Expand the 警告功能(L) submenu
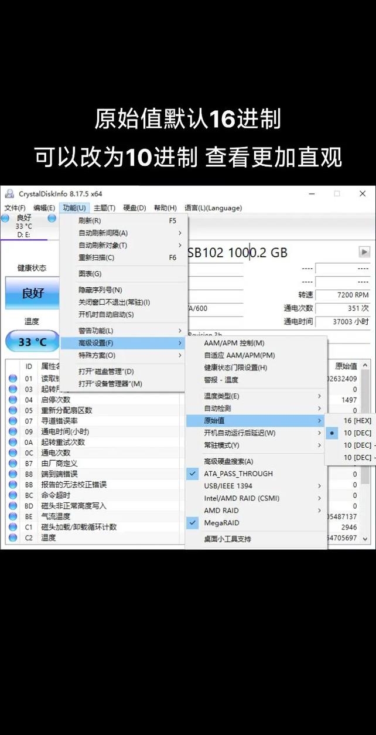Image resolution: width=376 pixels, height=735 pixels. tap(124, 331)
